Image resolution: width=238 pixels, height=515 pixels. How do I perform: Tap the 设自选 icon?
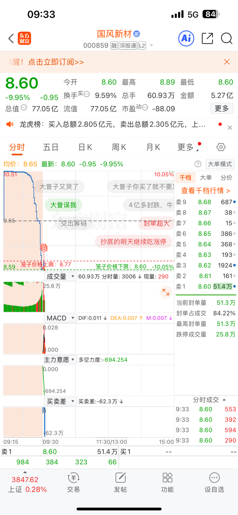click(x=214, y=478)
